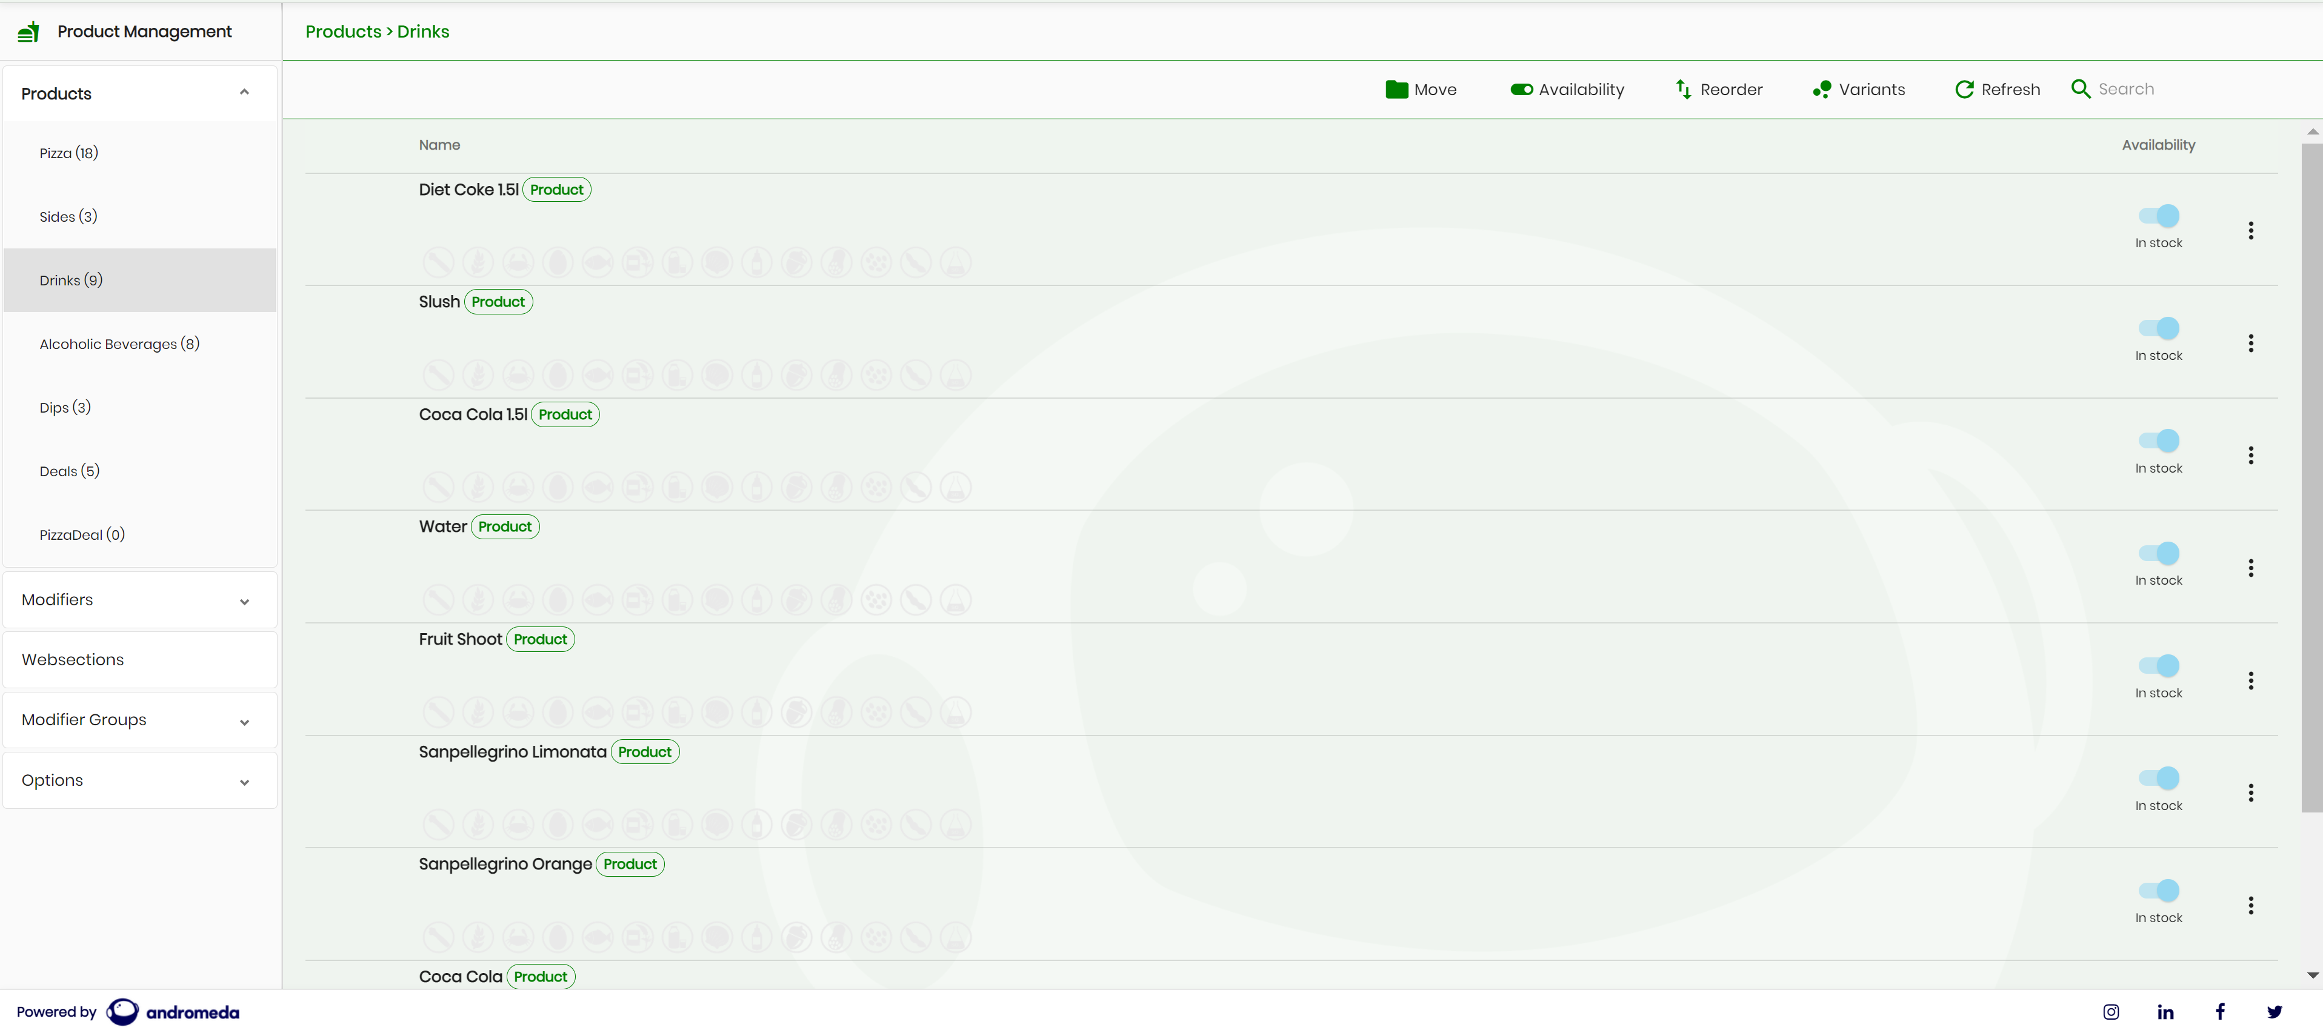This screenshot has width=2323, height=1033.
Task: Click the Products breadcrumb link
Action: click(x=342, y=32)
